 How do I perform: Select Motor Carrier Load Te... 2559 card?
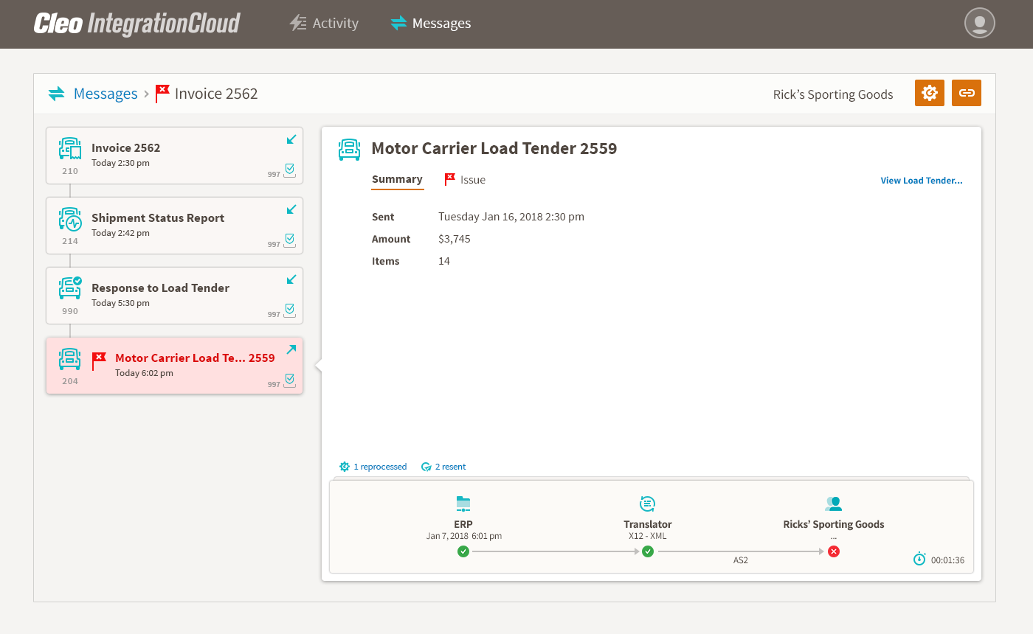coord(174,366)
